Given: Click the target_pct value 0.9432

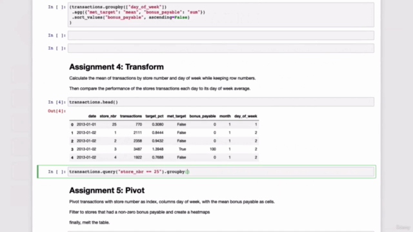Looking at the screenshot, I should (157, 141).
